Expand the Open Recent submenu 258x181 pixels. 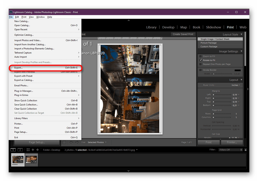[45, 29]
